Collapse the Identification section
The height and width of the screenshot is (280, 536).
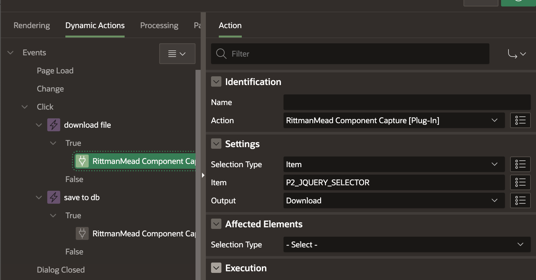[x=216, y=81]
